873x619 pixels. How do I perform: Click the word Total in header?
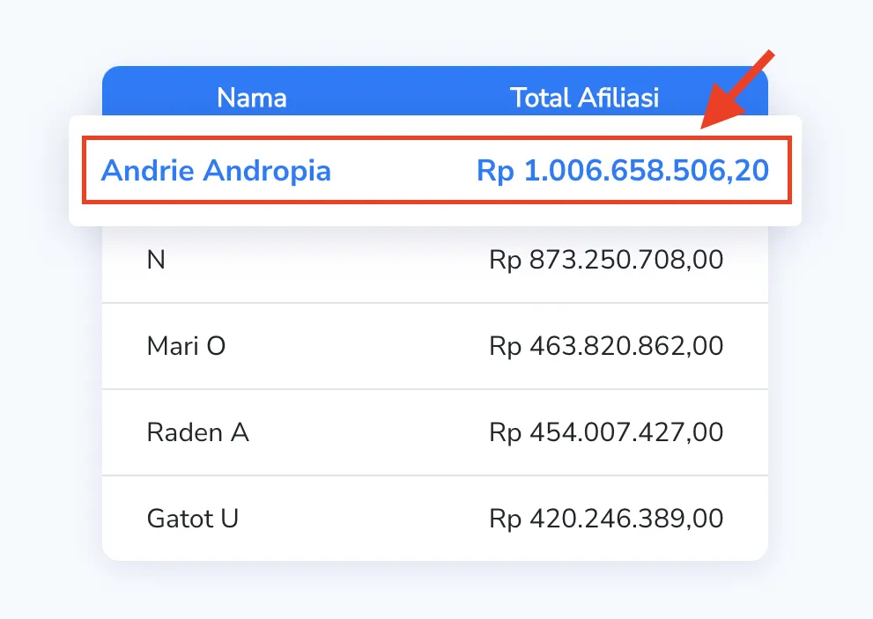click(x=541, y=98)
